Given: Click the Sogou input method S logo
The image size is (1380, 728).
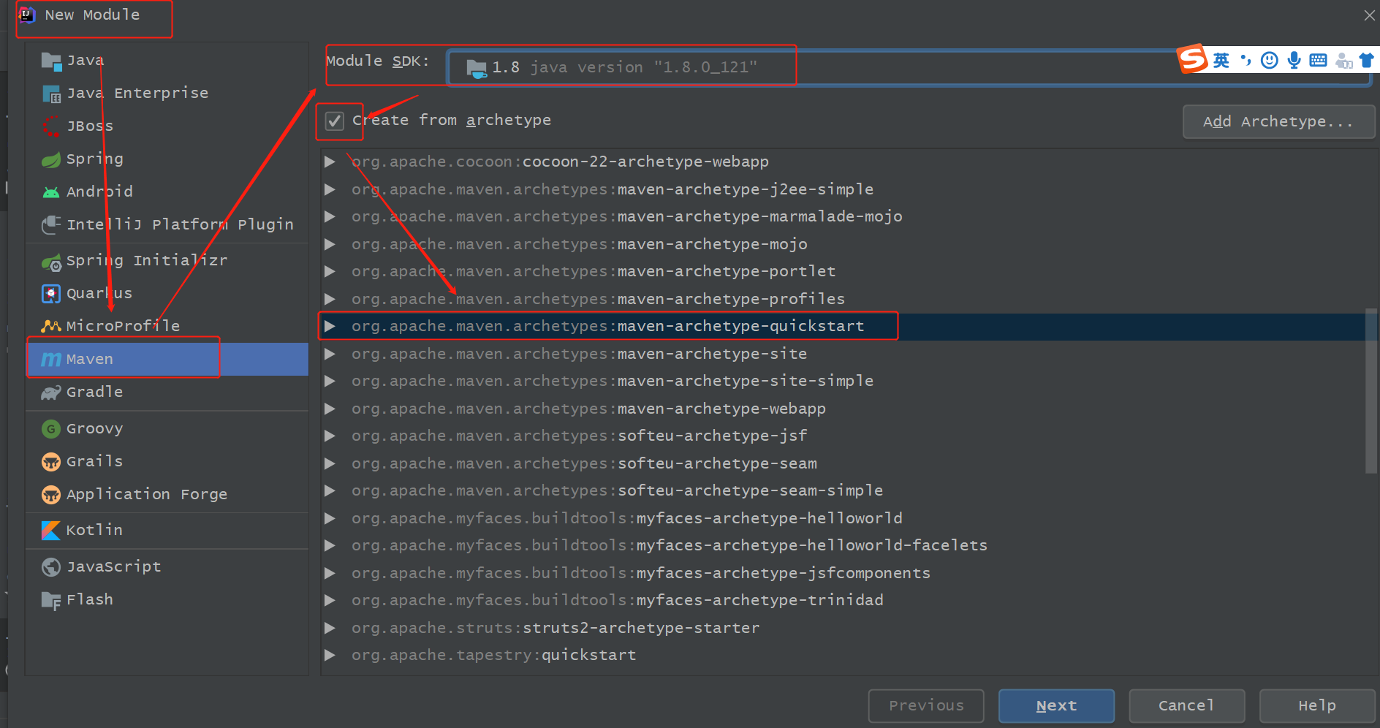Looking at the screenshot, I should pyautogui.click(x=1192, y=59).
